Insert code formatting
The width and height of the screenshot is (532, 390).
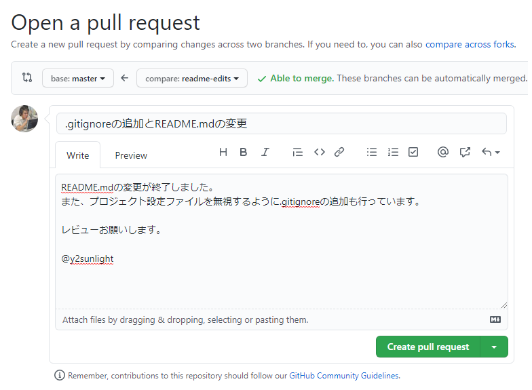319,153
